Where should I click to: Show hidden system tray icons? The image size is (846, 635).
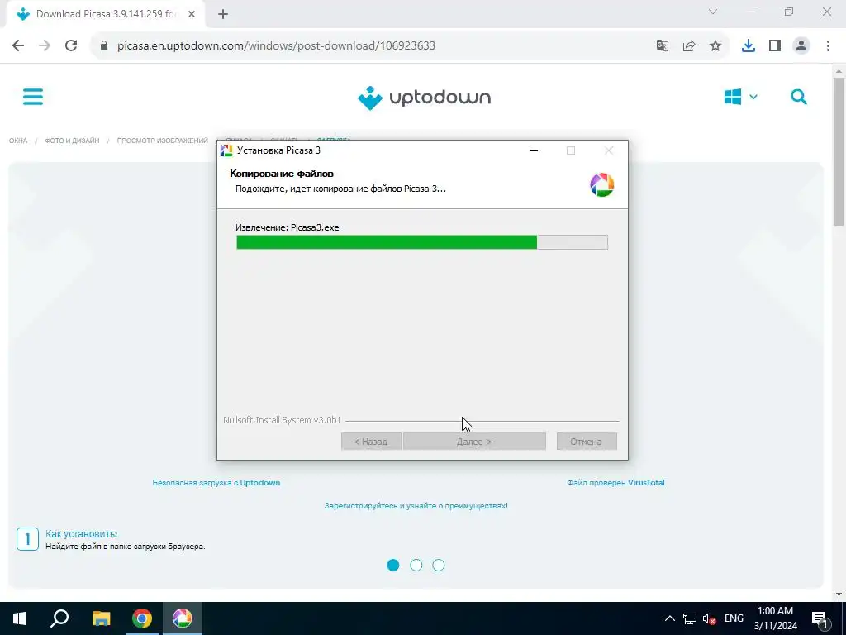tap(669, 618)
